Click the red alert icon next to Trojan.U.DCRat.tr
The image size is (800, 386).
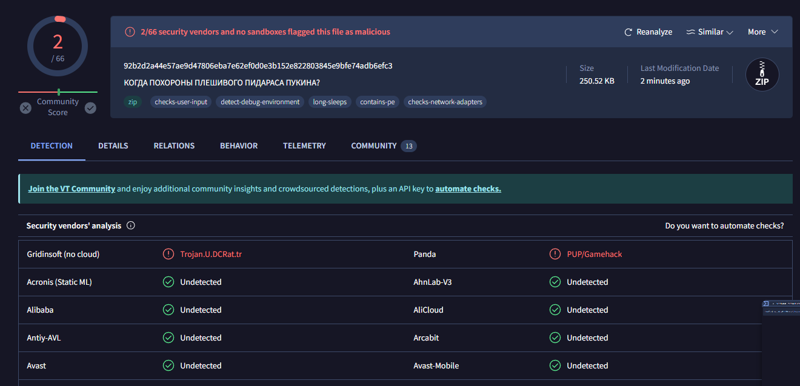168,254
